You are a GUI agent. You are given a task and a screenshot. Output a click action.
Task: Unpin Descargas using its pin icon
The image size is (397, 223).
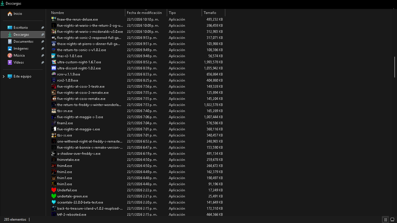[x=42, y=35]
